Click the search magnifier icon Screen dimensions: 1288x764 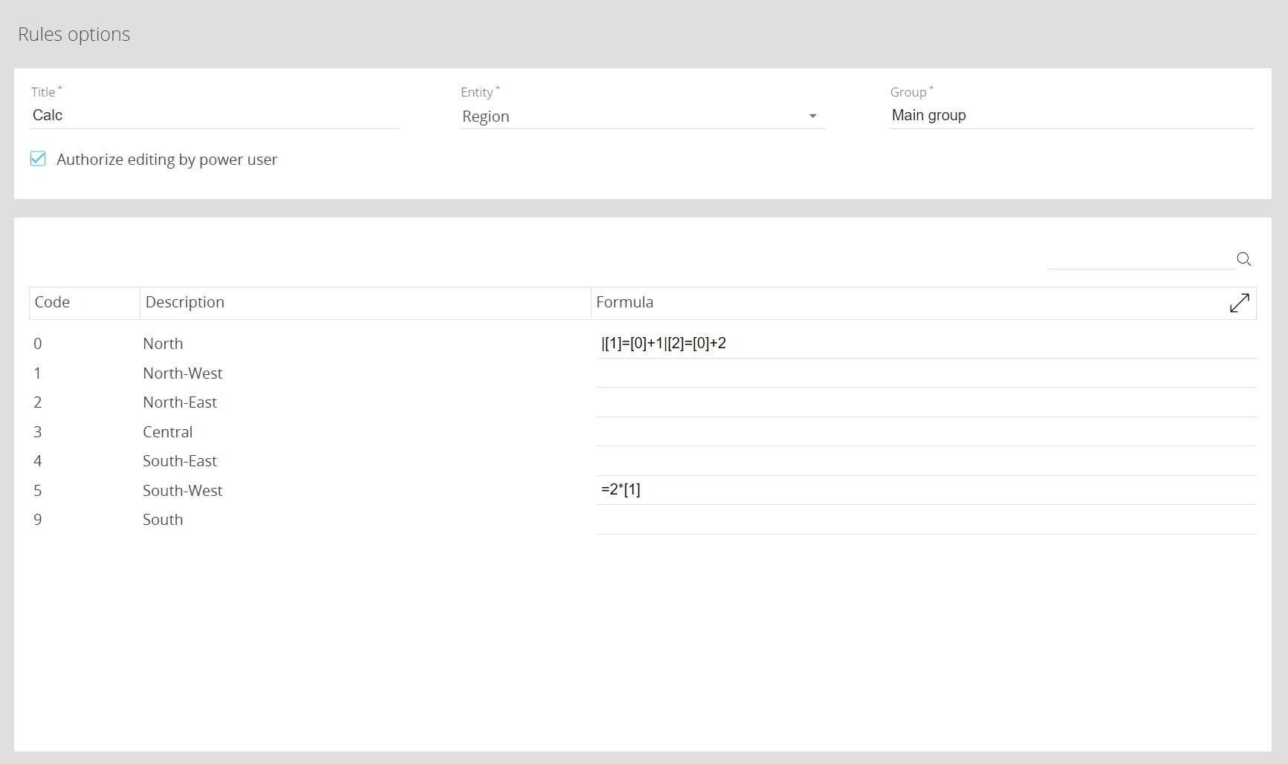coord(1243,259)
